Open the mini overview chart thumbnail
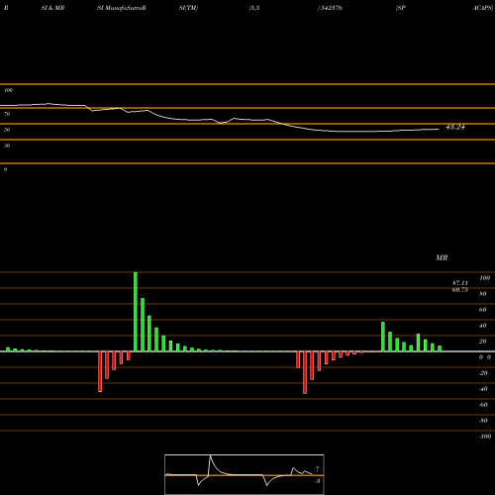495x495 pixels. (245, 474)
